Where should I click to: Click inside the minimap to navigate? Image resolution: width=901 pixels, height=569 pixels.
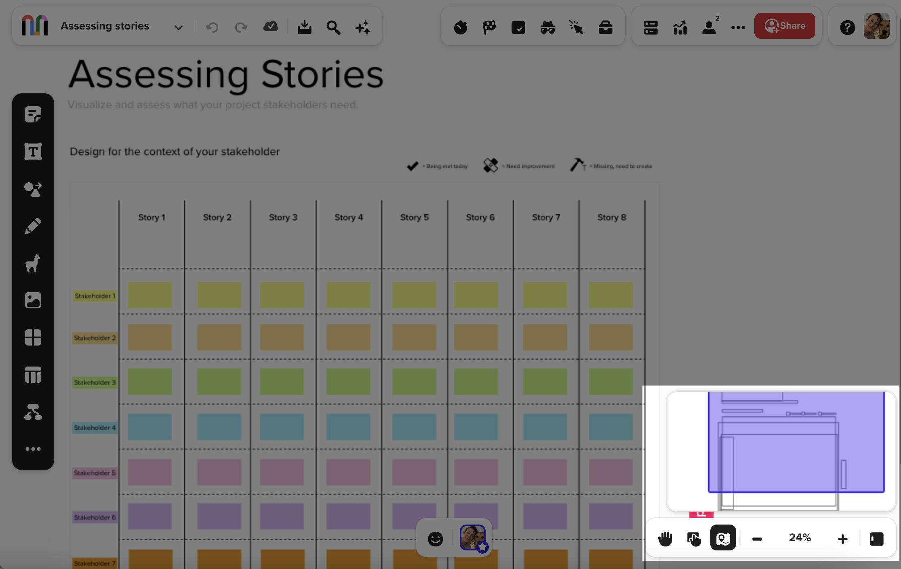(x=780, y=449)
